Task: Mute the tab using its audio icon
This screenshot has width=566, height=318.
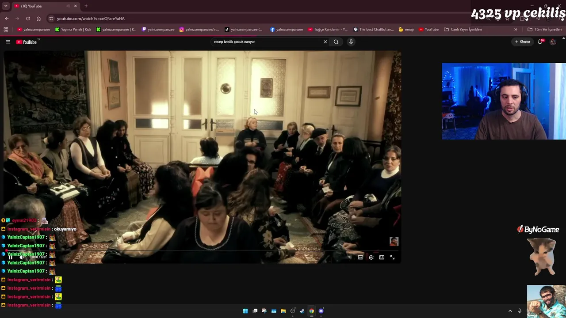Action: [68, 6]
